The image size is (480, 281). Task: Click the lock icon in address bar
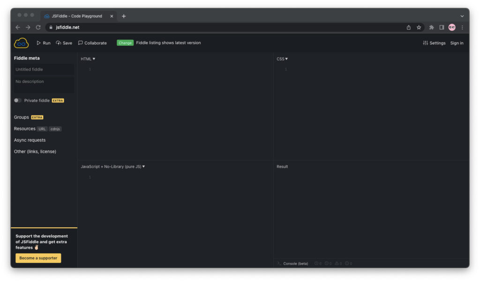coord(51,27)
